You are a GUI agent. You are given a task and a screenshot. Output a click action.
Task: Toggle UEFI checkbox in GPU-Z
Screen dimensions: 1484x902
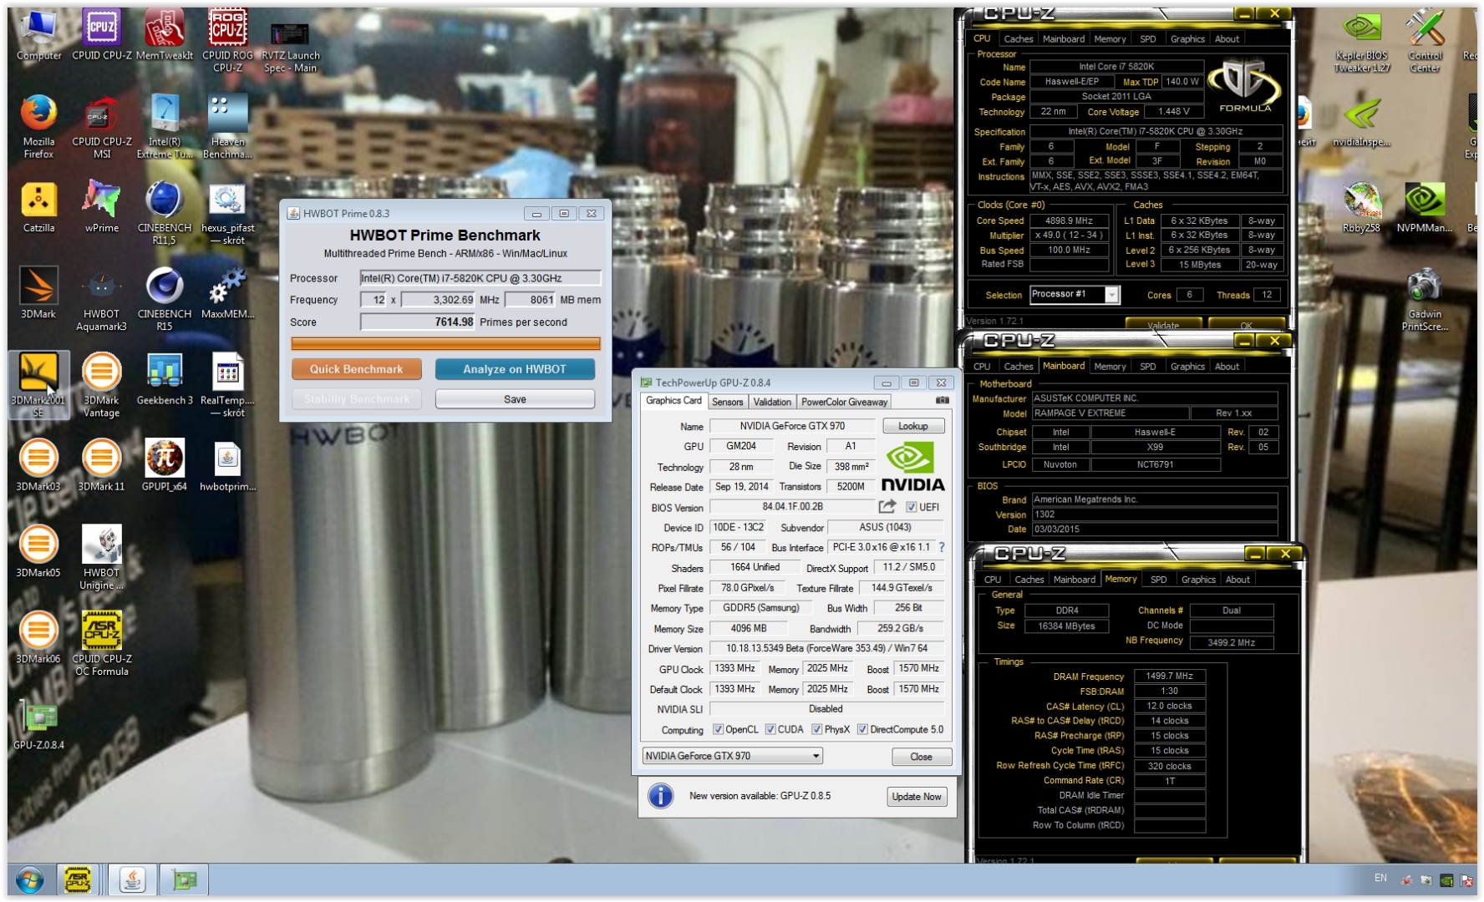(x=911, y=507)
